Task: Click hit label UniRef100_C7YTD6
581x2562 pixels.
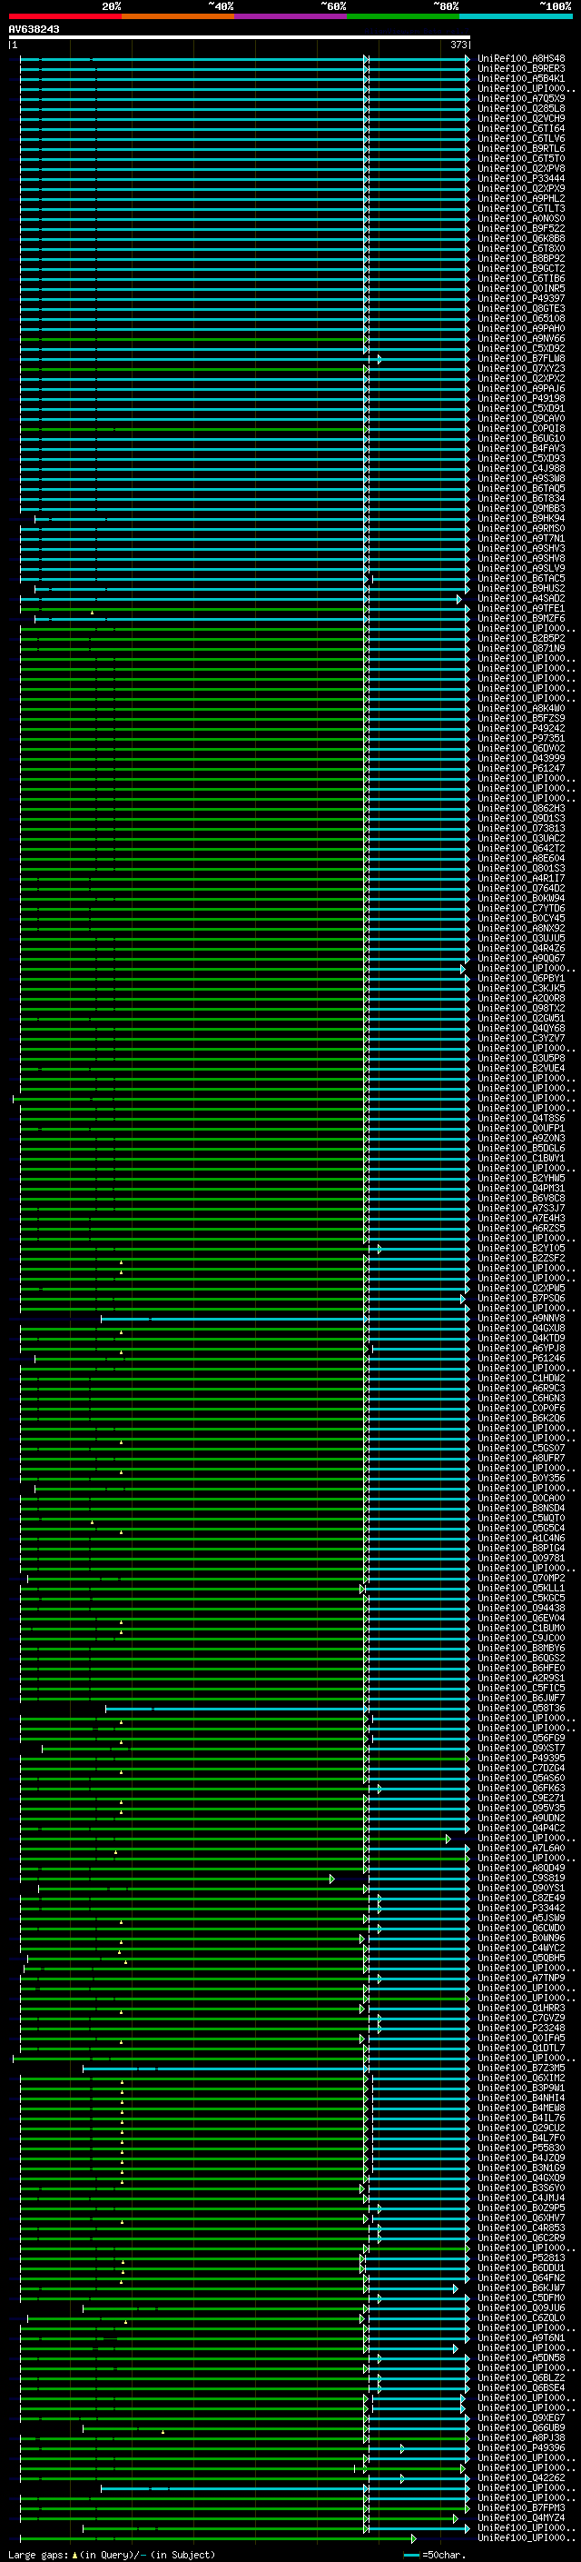Action: 521,908
